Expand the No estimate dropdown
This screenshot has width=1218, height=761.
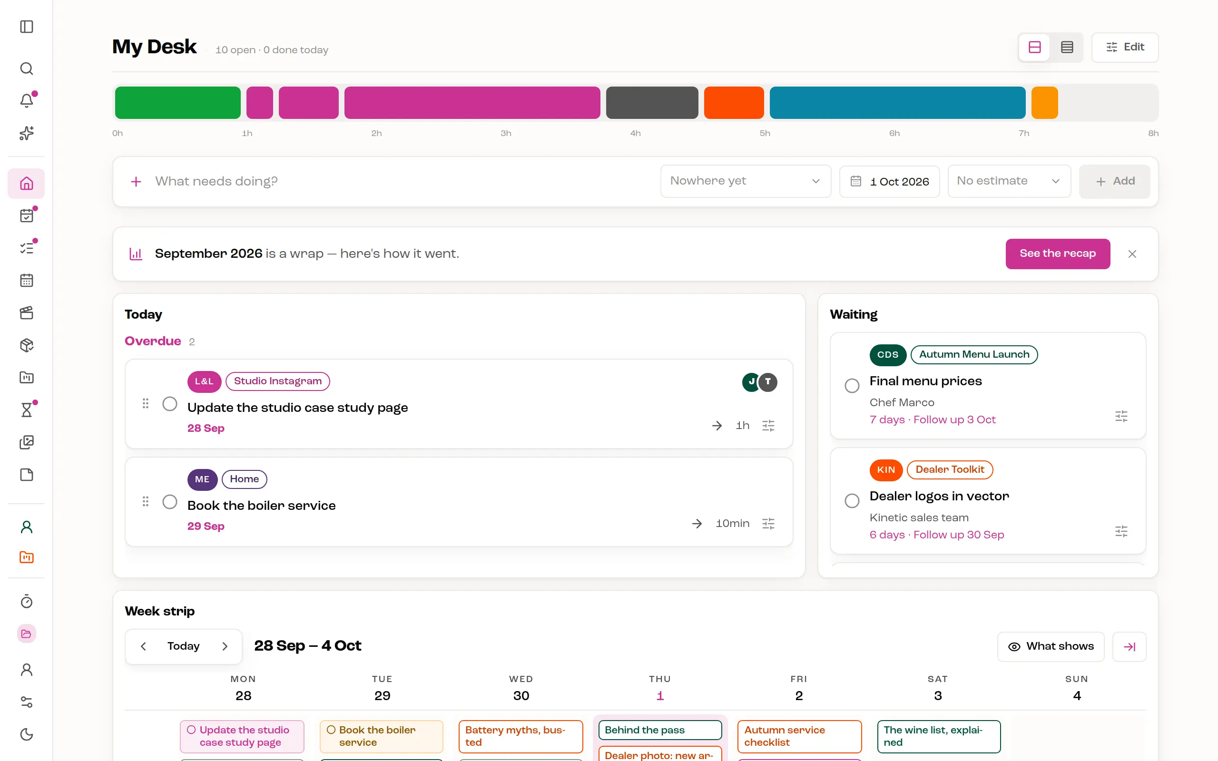tap(1009, 181)
